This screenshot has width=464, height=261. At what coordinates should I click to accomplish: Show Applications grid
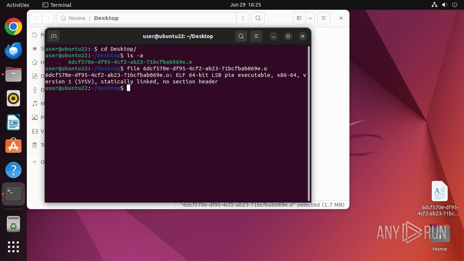point(13,247)
